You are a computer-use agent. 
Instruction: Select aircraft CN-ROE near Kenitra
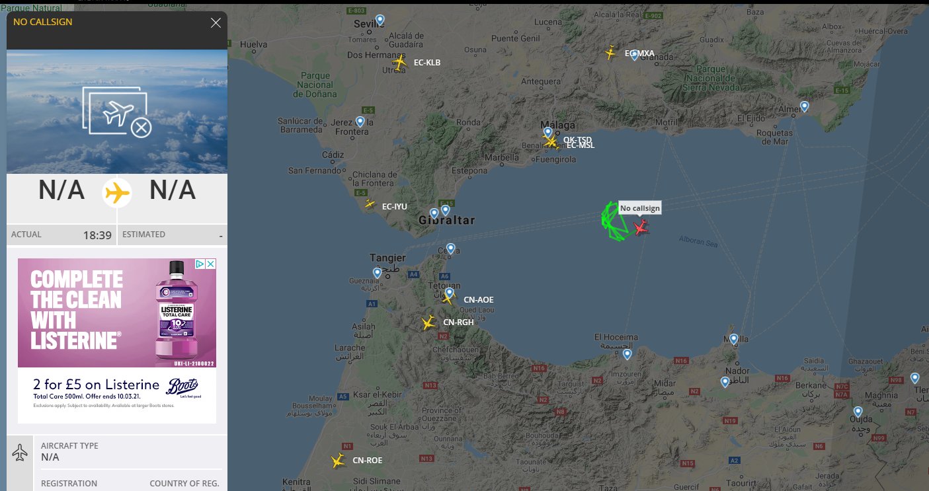point(339,461)
